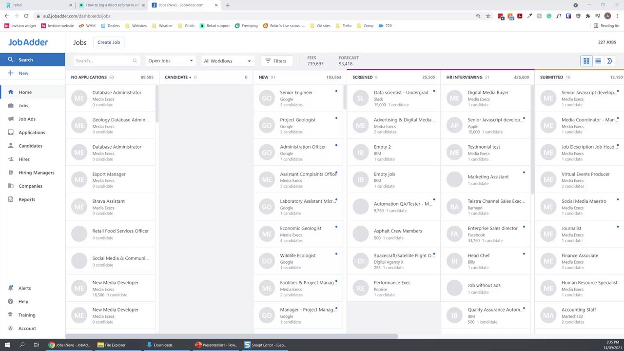Open File Explorer from the taskbar
This screenshot has width=624, height=351.
point(112,345)
